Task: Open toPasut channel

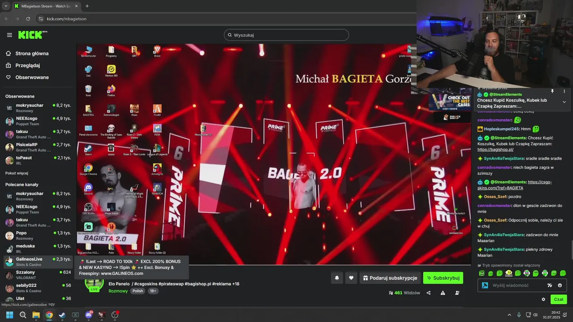Action: pyautogui.click(x=38, y=160)
